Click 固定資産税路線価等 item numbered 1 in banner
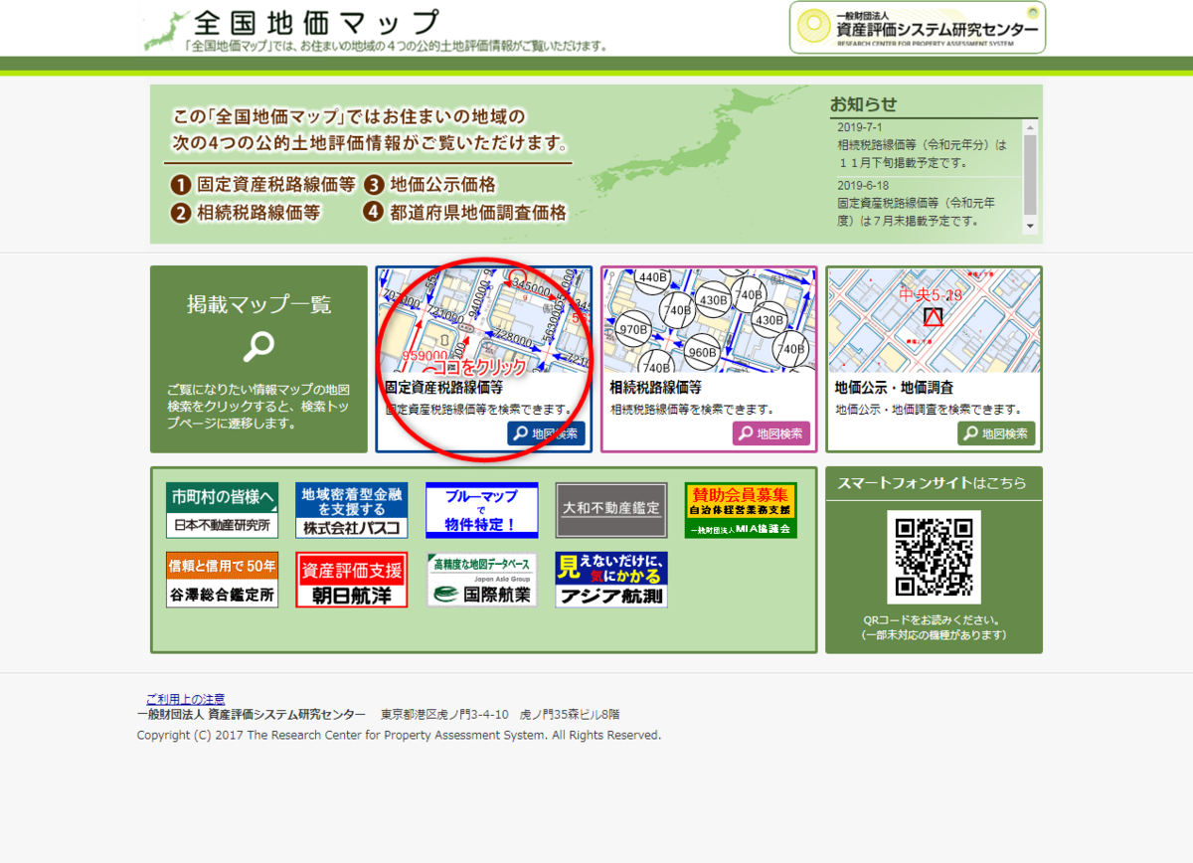Image resolution: width=1193 pixels, height=863 pixels. [x=262, y=184]
